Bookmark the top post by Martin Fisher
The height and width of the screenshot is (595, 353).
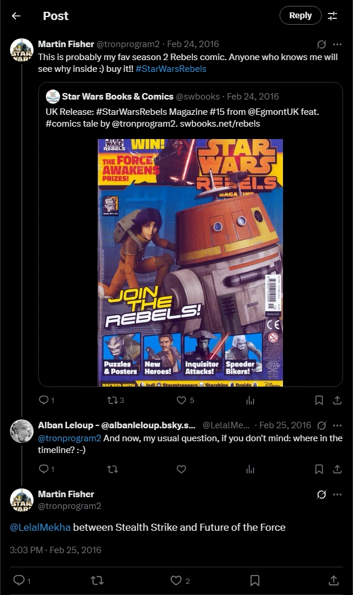319,400
